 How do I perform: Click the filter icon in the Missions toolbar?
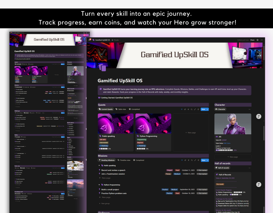[182, 160]
